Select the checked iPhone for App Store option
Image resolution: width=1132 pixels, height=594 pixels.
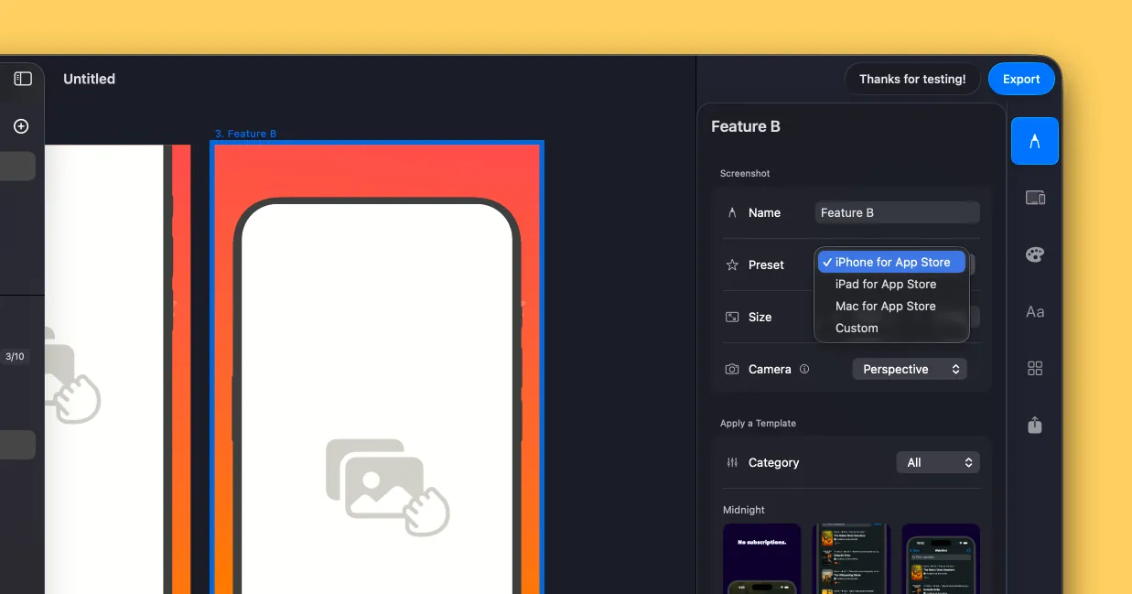tap(891, 262)
